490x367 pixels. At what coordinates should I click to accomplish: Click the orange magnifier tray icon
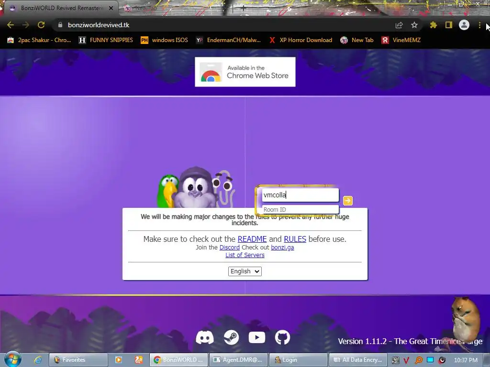pos(419,360)
